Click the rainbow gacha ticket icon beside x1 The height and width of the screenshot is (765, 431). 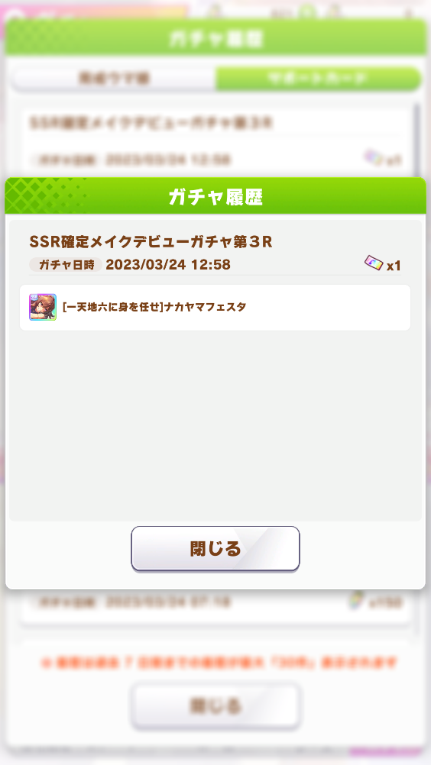(x=374, y=263)
